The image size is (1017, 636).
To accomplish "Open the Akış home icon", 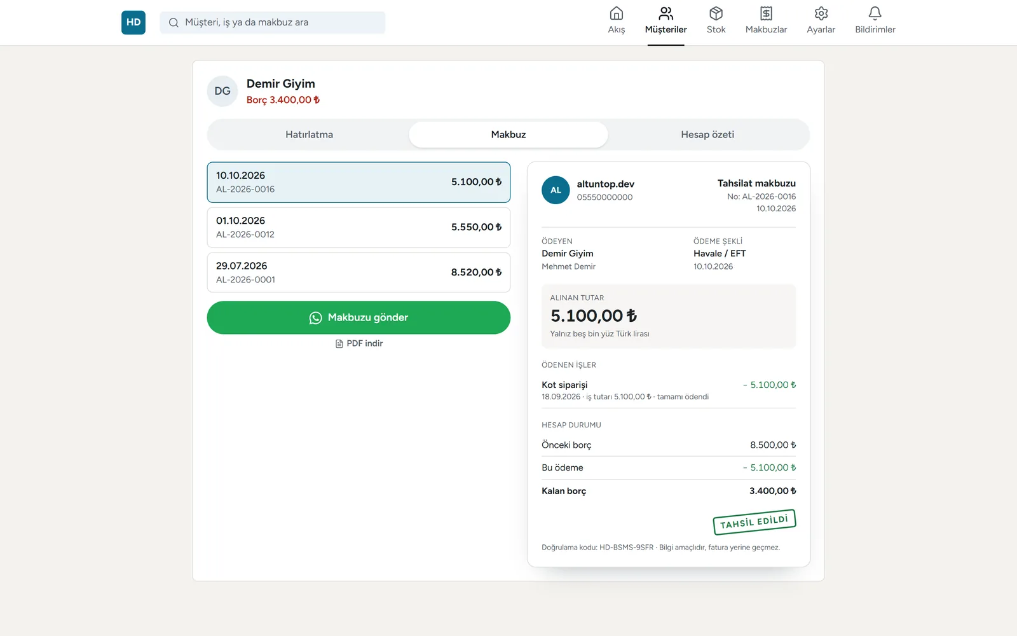I will click(x=616, y=13).
